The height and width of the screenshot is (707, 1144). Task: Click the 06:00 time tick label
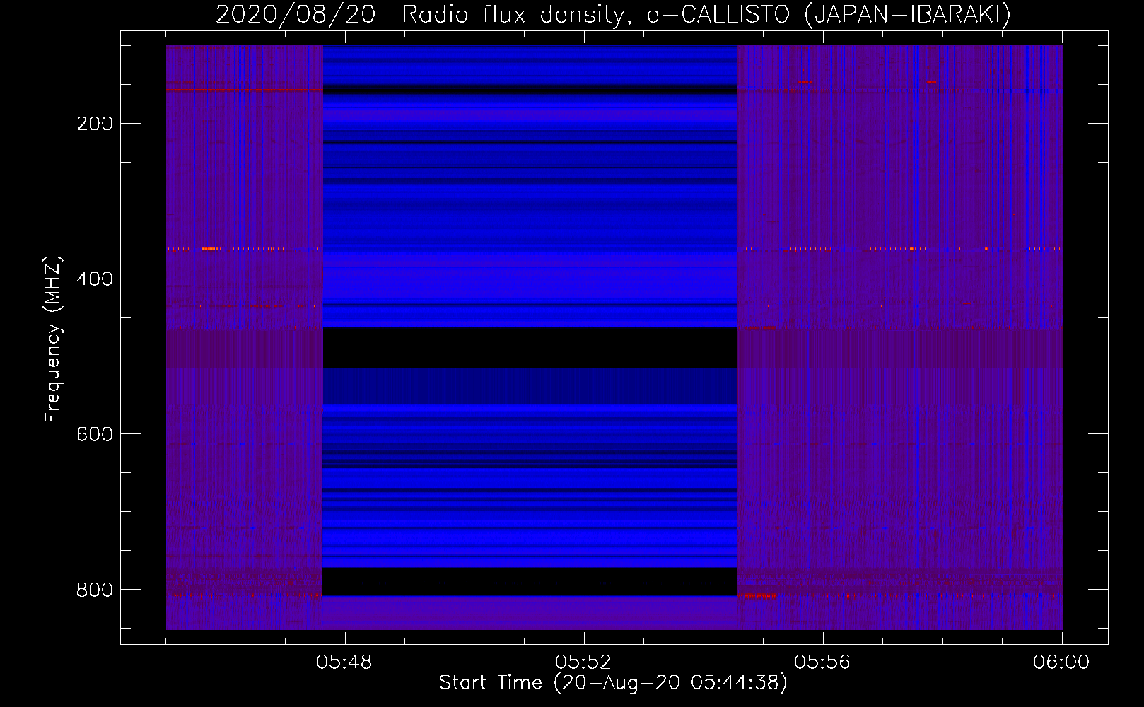[1061, 662]
